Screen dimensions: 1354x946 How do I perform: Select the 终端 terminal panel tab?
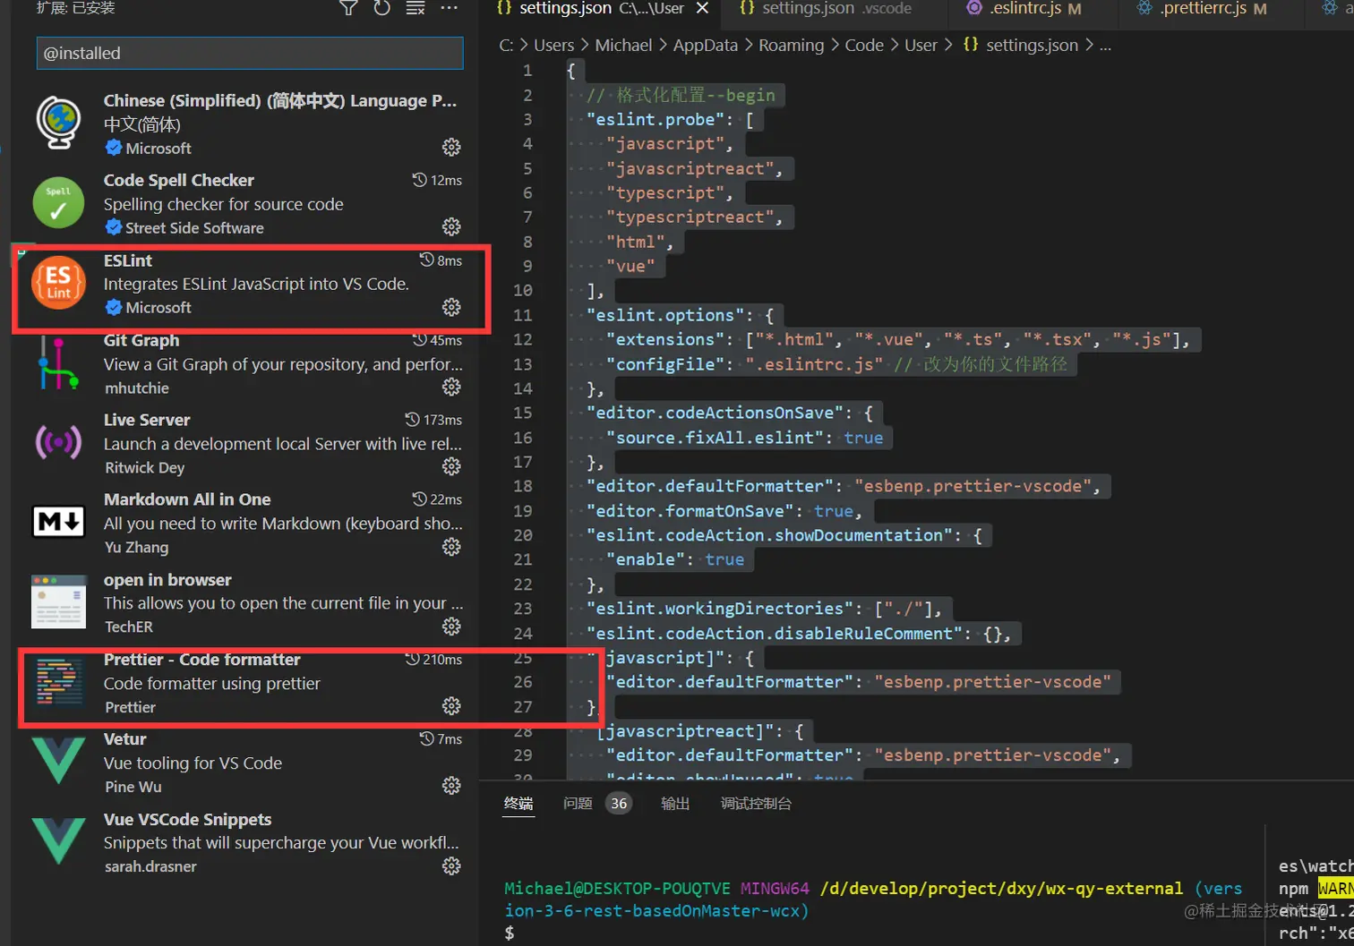(x=518, y=804)
